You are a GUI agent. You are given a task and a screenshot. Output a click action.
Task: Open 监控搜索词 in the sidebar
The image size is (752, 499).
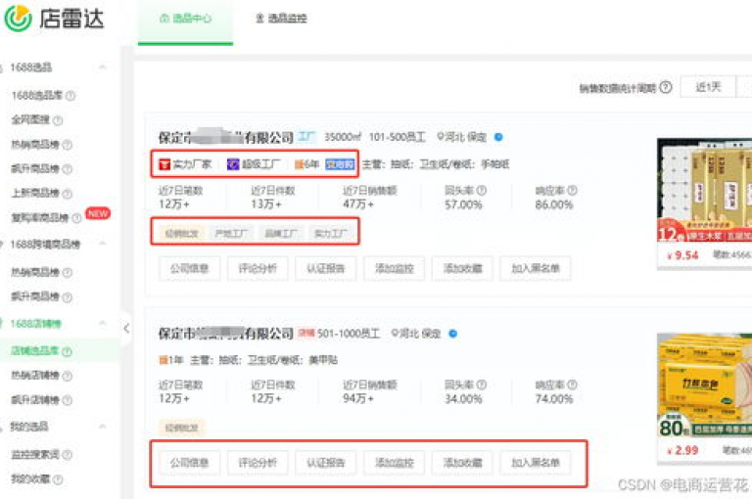(x=35, y=454)
